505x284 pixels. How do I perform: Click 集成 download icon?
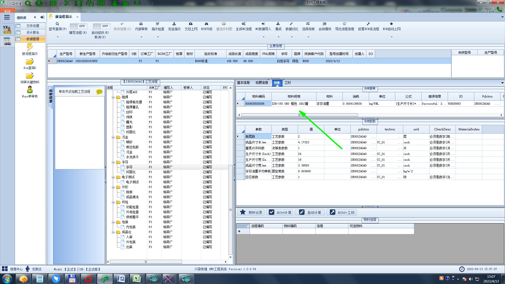tap(278, 24)
